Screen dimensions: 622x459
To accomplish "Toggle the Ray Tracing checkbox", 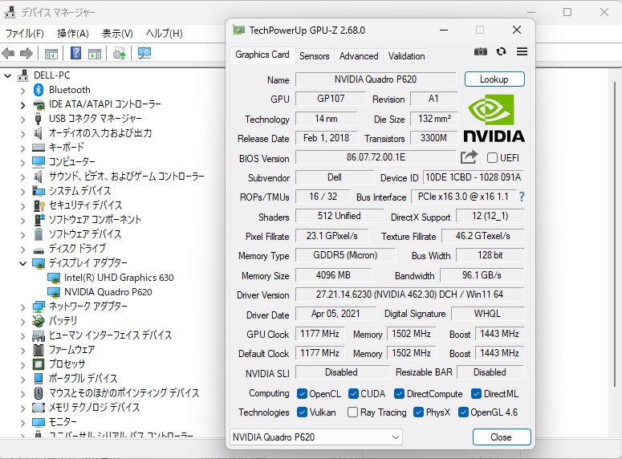I will [353, 412].
